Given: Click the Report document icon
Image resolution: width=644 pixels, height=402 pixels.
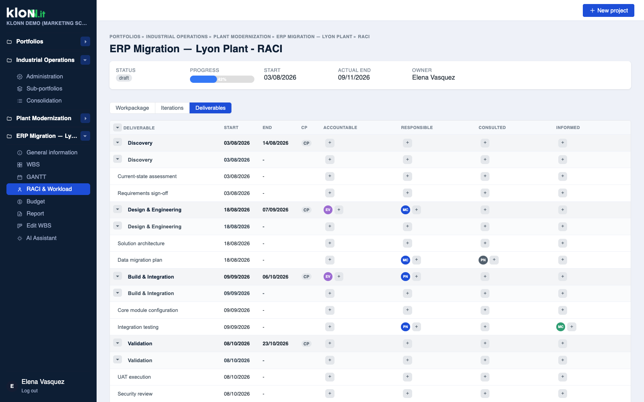Looking at the screenshot, I should 19,214.
